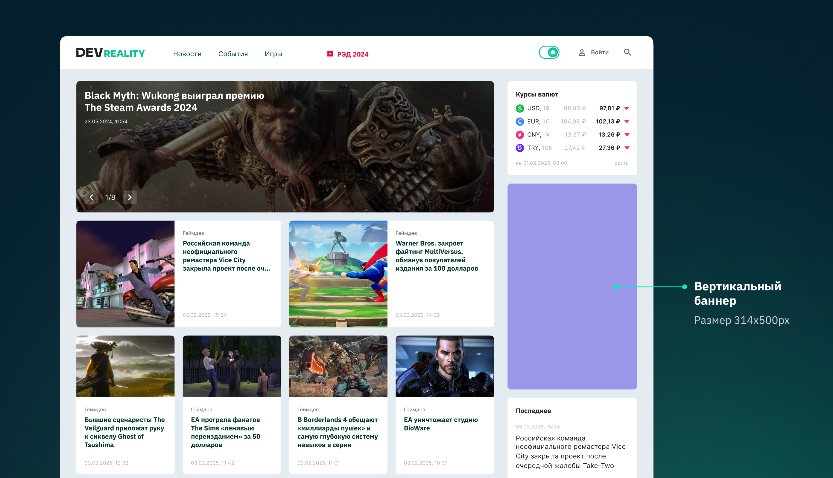Click the Геймдев tag on Borderlands 4 card
The width and height of the screenshot is (833, 478).
pos(308,409)
